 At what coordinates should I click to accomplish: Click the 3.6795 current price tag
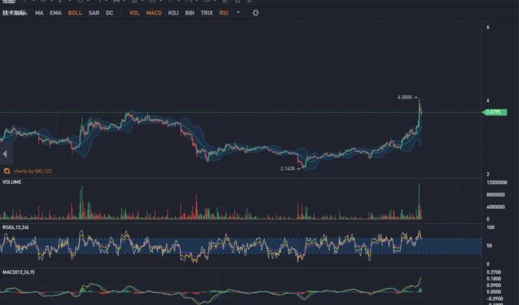(x=496, y=112)
